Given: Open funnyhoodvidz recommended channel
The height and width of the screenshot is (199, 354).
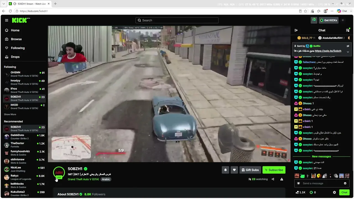Looking at the screenshot, I should pos(24,153).
